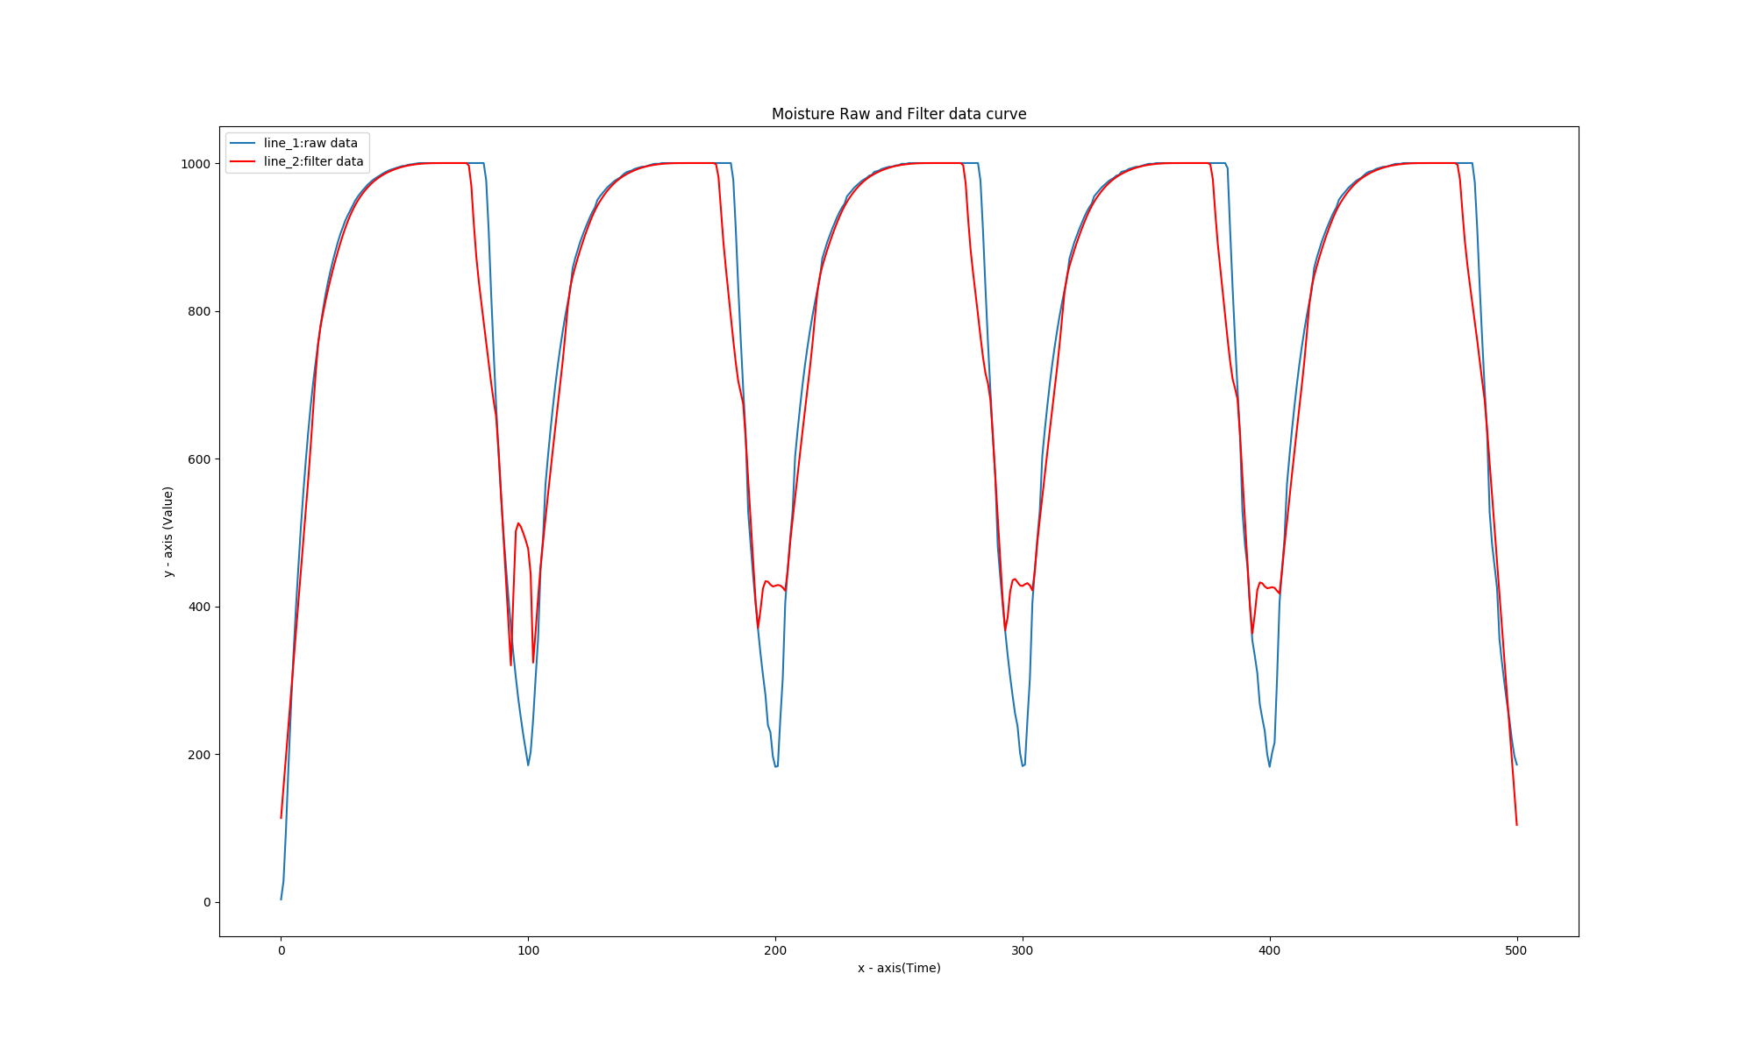Screen dimensions: 1754x1052
Task: Click the x-axis tick label 400
Action: pos(1270,950)
